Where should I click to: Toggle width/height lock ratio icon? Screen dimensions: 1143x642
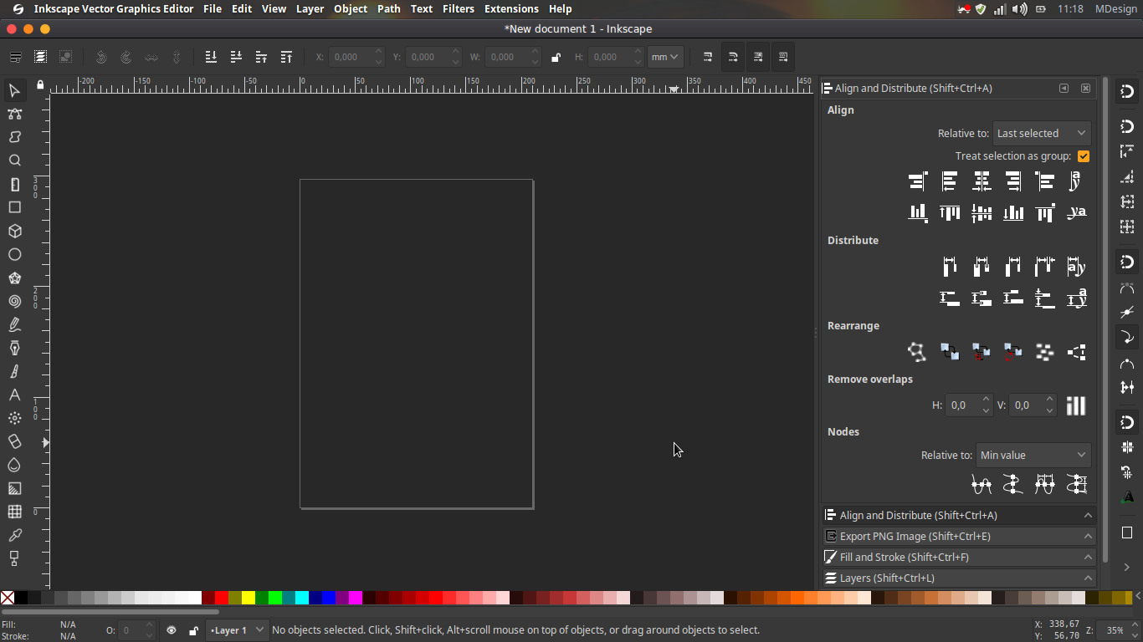[556, 57]
